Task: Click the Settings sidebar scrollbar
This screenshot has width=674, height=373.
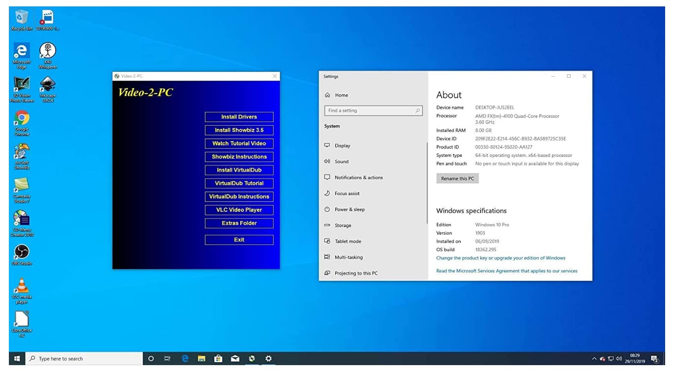Action: coord(427,182)
